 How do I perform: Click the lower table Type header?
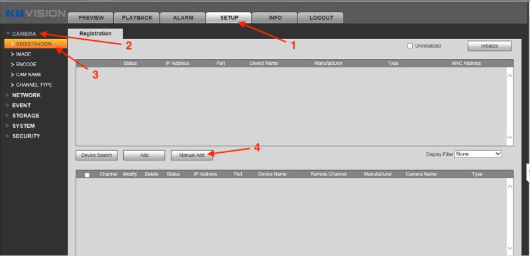tap(477, 174)
